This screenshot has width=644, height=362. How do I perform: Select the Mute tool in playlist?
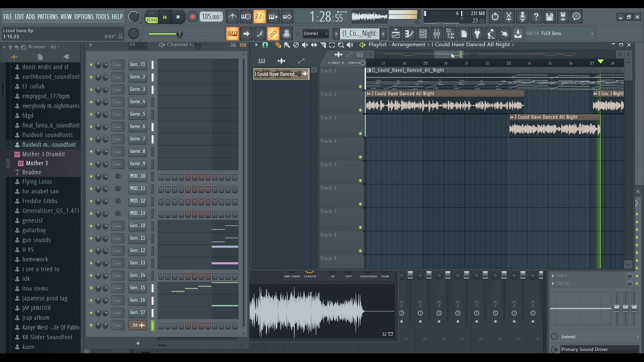click(x=305, y=45)
